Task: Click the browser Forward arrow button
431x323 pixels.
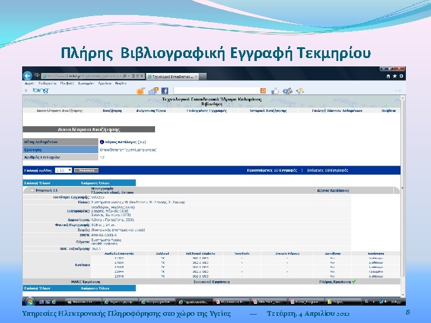Action: pyautogui.click(x=37, y=75)
